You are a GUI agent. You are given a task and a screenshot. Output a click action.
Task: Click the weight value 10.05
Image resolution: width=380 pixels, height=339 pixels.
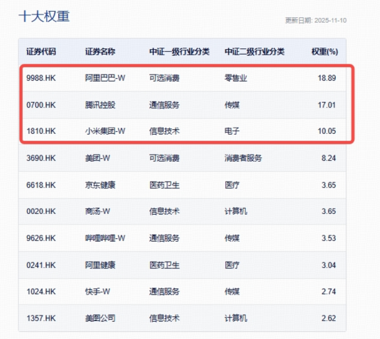click(327, 131)
